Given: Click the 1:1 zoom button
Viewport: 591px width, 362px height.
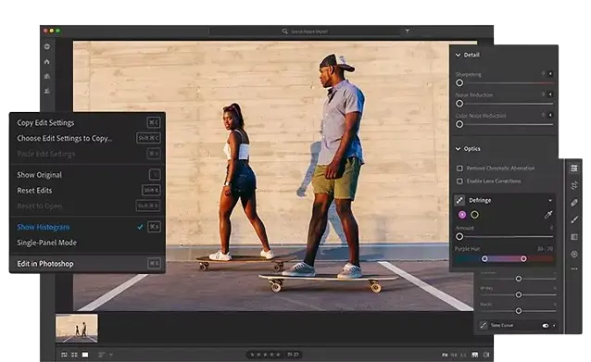Looking at the screenshot, I should pyautogui.click(x=463, y=355).
